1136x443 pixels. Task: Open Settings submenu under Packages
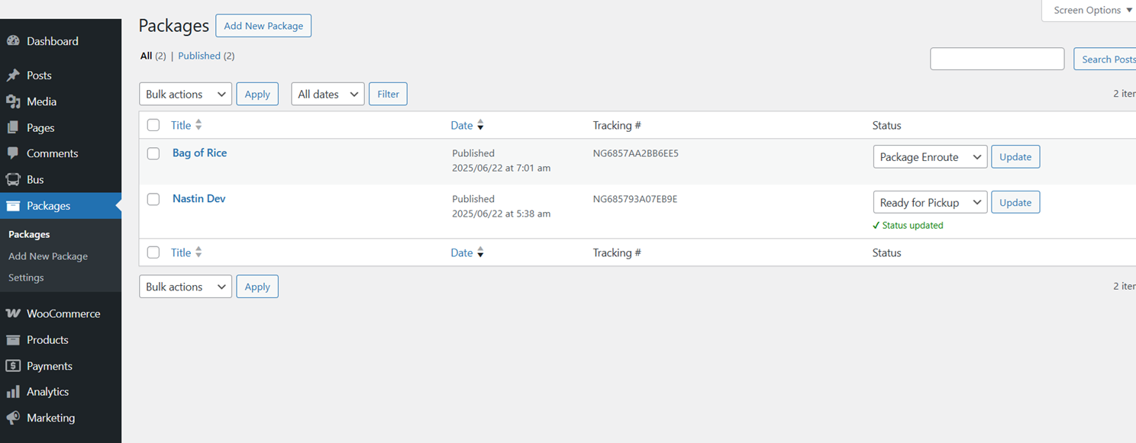point(26,278)
